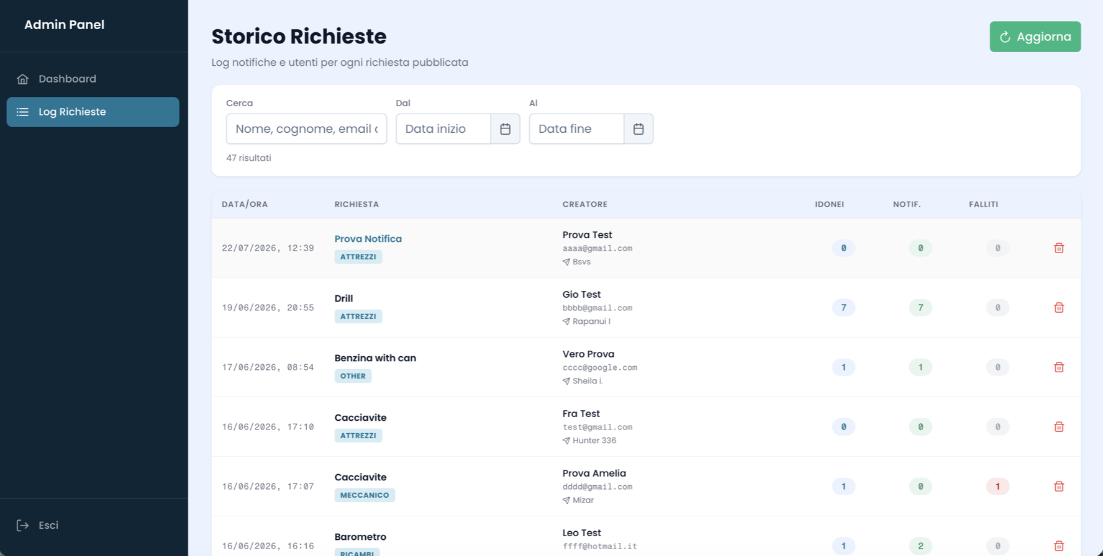Open the Data inizio calendar picker
The height and width of the screenshot is (556, 1103).
click(x=505, y=129)
